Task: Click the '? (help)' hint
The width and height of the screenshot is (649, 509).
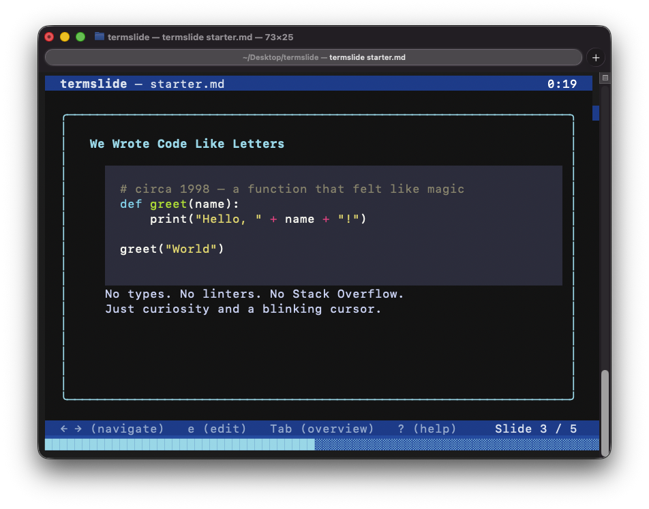Action: point(427,429)
